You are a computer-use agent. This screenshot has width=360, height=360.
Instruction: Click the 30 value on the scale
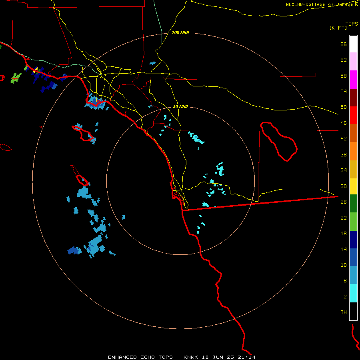click(344, 186)
